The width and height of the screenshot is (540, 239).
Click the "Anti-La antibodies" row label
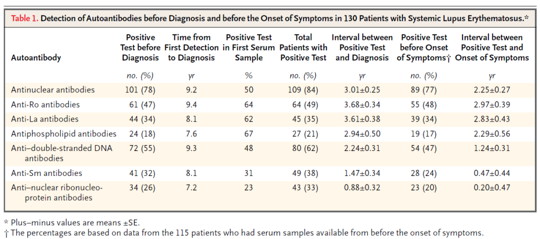click(x=44, y=119)
